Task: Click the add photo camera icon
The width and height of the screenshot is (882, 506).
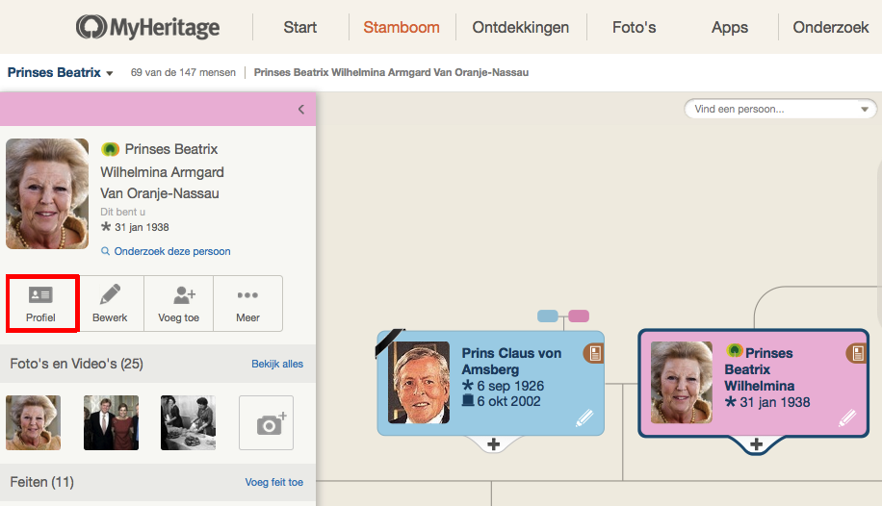Action: [266, 422]
